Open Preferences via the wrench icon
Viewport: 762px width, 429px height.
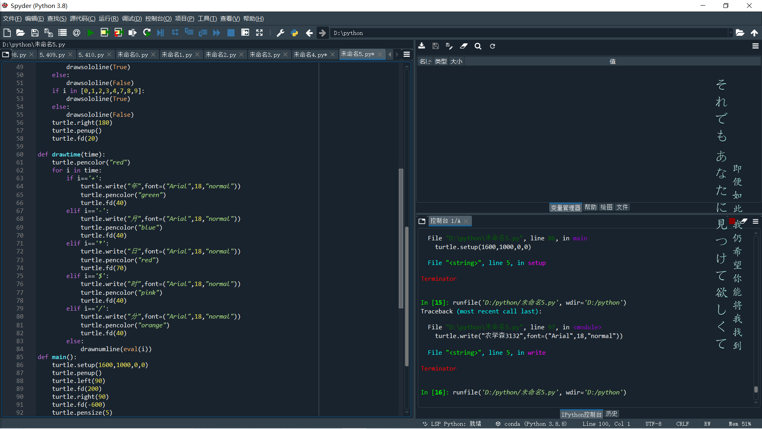pyautogui.click(x=280, y=33)
